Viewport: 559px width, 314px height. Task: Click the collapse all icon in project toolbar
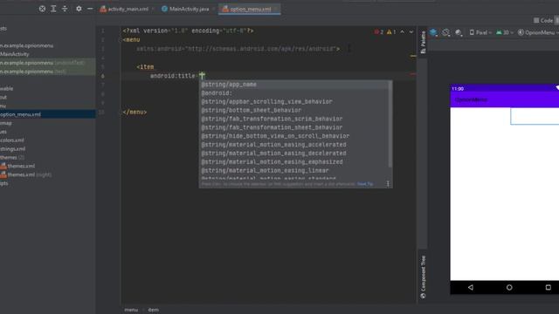(x=65, y=9)
